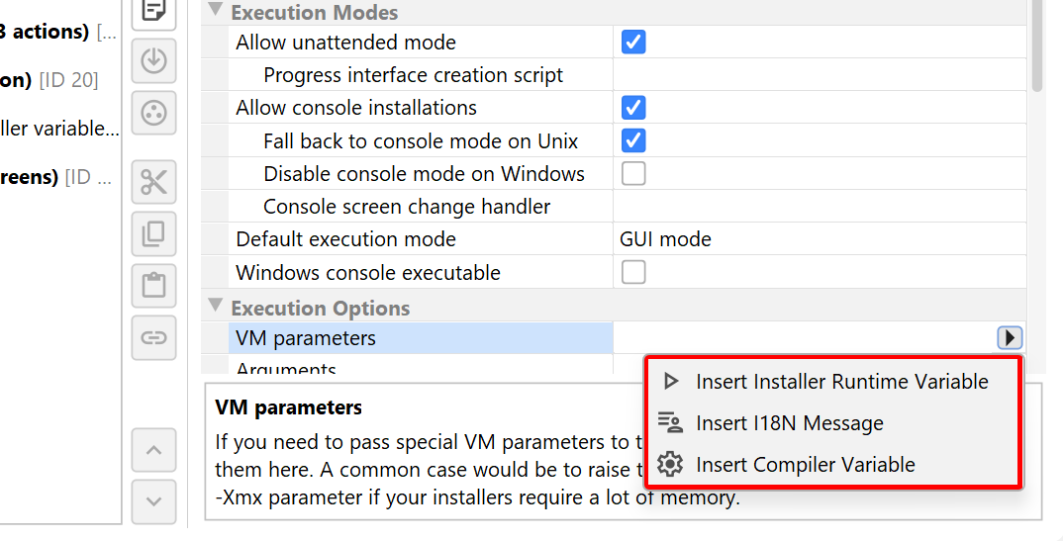The image size is (1063, 541).
Task: Choose Insert Installer Runtime Variable
Action: click(x=841, y=382)
